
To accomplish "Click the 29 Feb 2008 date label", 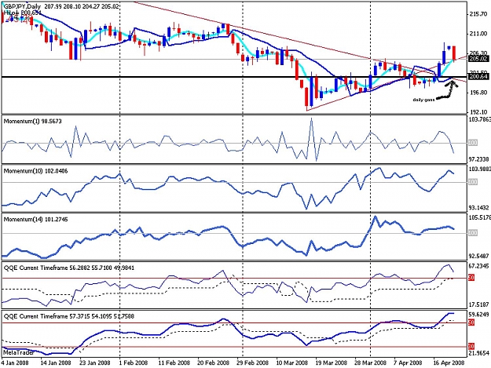I will click(x=252, y=363).
